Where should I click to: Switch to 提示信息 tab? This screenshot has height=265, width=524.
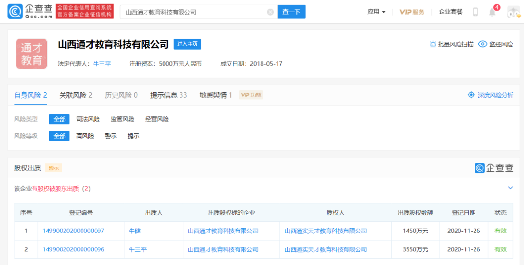[x=168, y=95]
